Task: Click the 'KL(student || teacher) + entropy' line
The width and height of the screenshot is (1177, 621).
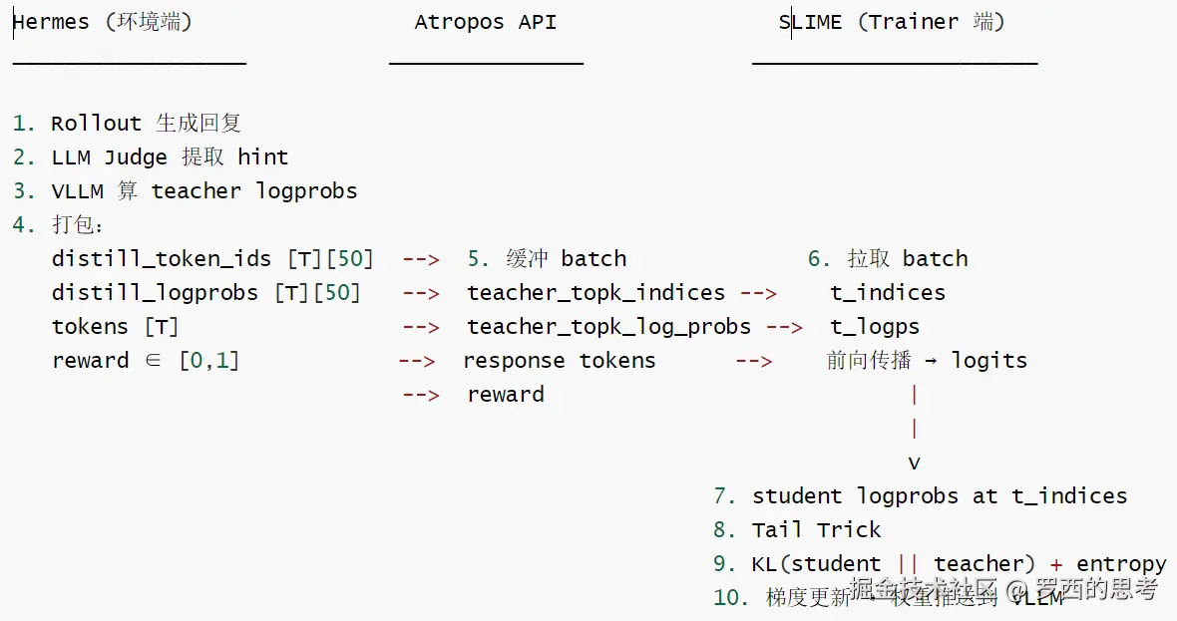Action: point(960,564)
